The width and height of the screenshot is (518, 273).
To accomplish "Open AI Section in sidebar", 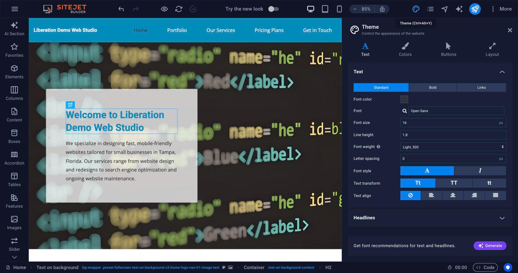I will point(14,29).
